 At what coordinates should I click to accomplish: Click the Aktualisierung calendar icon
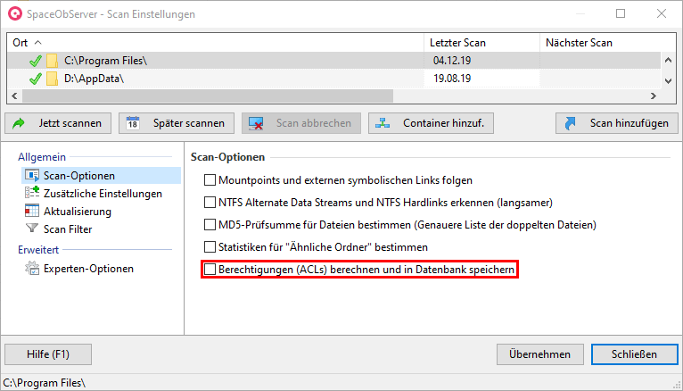pyautogui.click(x=32, y=211)
